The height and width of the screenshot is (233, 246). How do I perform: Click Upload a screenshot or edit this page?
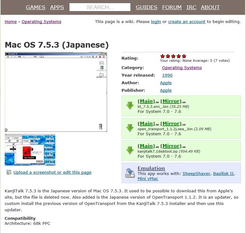coord(52,172)
